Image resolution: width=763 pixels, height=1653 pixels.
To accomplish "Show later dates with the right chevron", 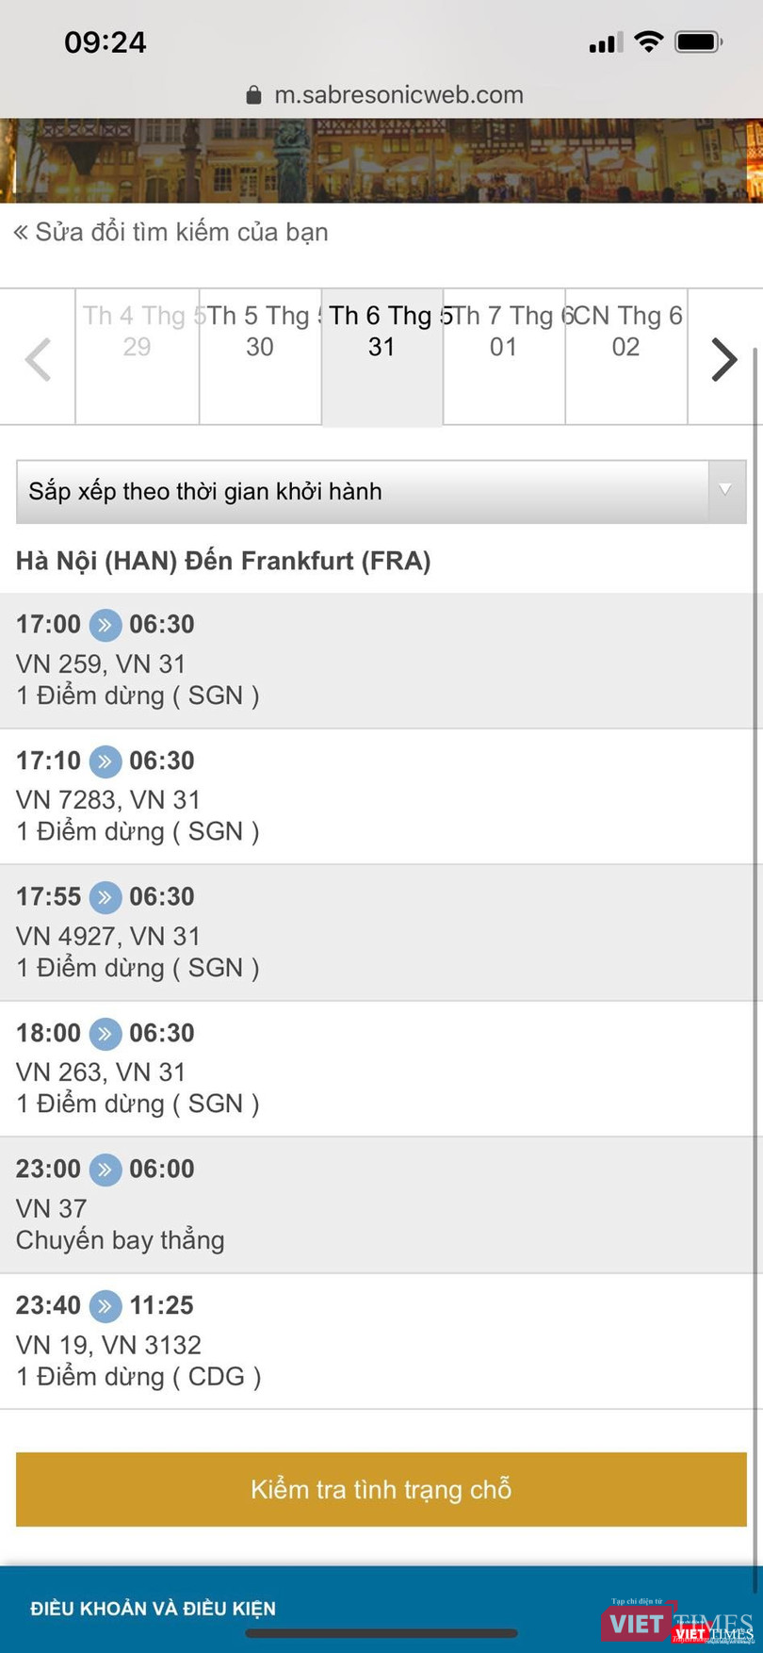I will point(723,358).
